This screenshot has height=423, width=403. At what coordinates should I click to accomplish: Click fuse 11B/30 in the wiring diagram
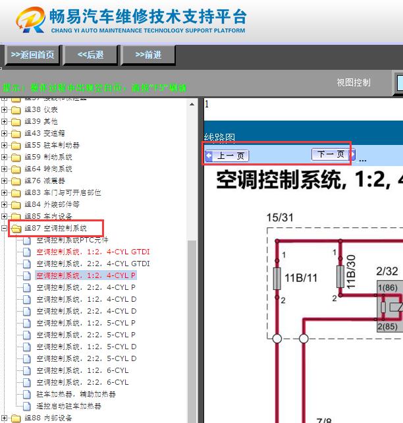340,277
